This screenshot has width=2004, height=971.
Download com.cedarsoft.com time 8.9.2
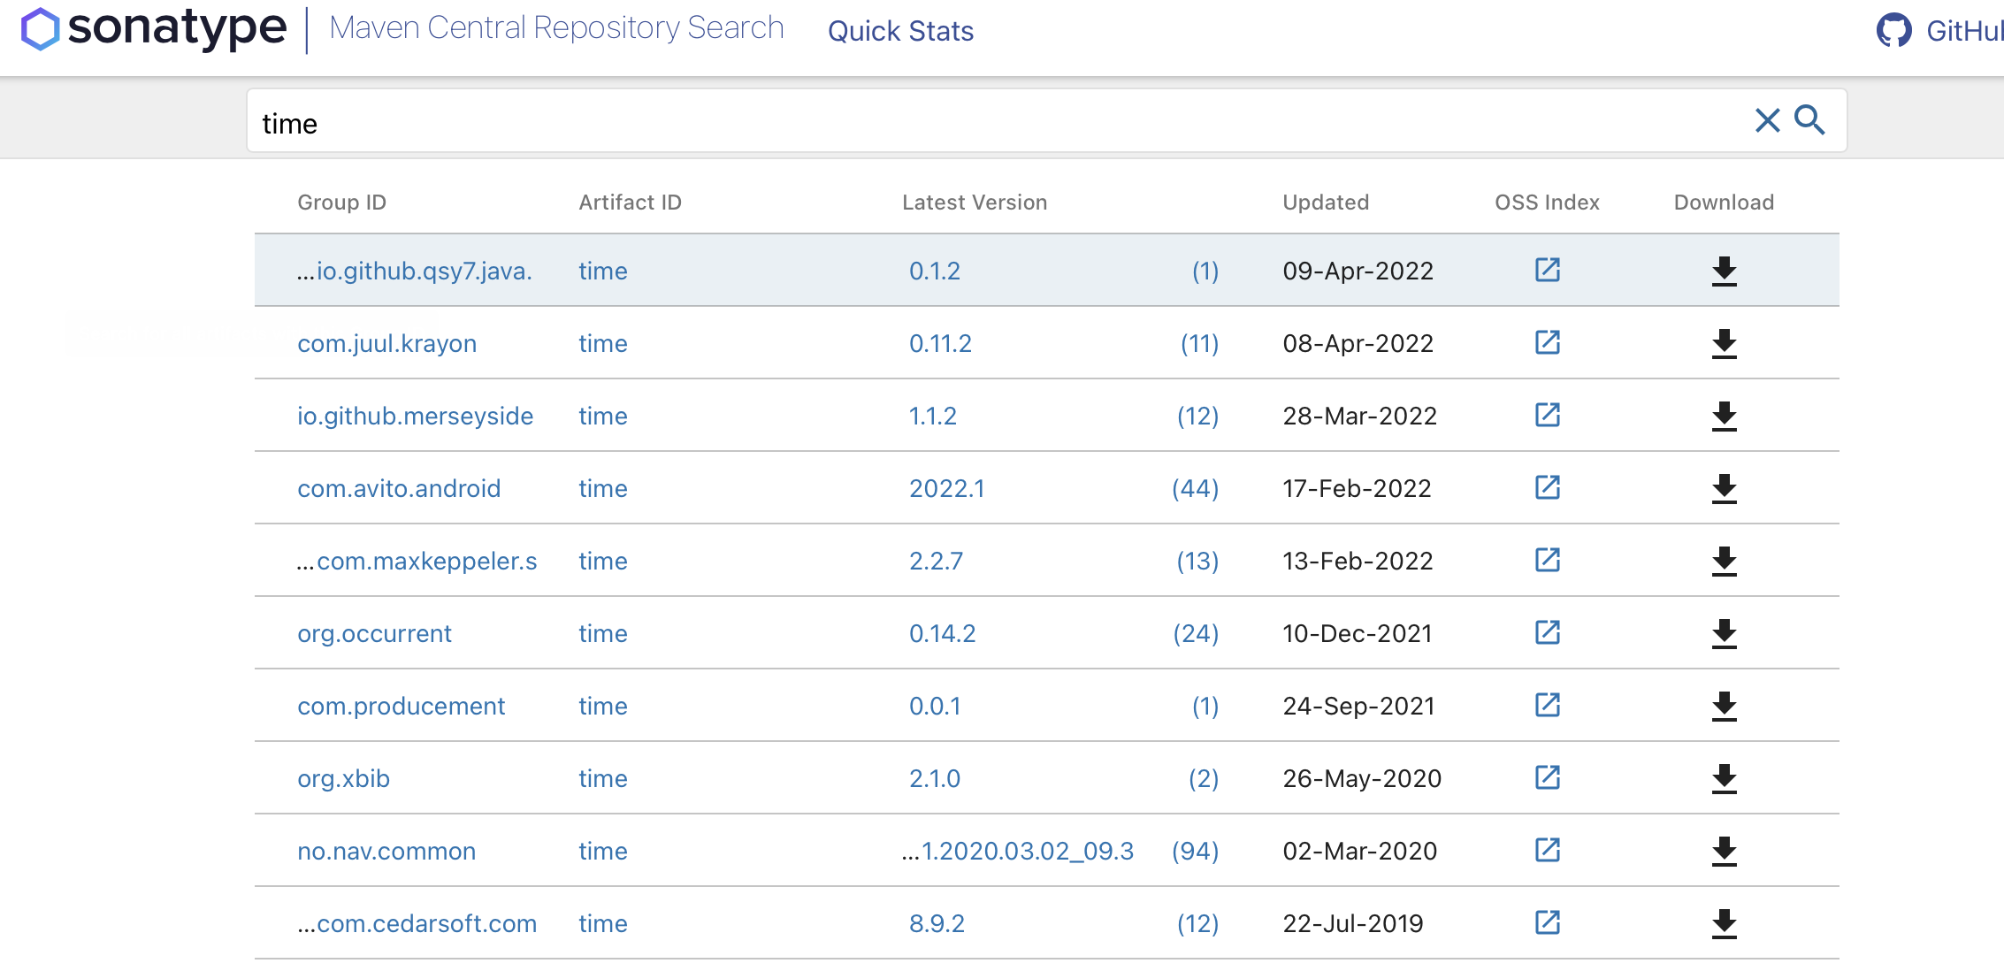point(1725,924)
